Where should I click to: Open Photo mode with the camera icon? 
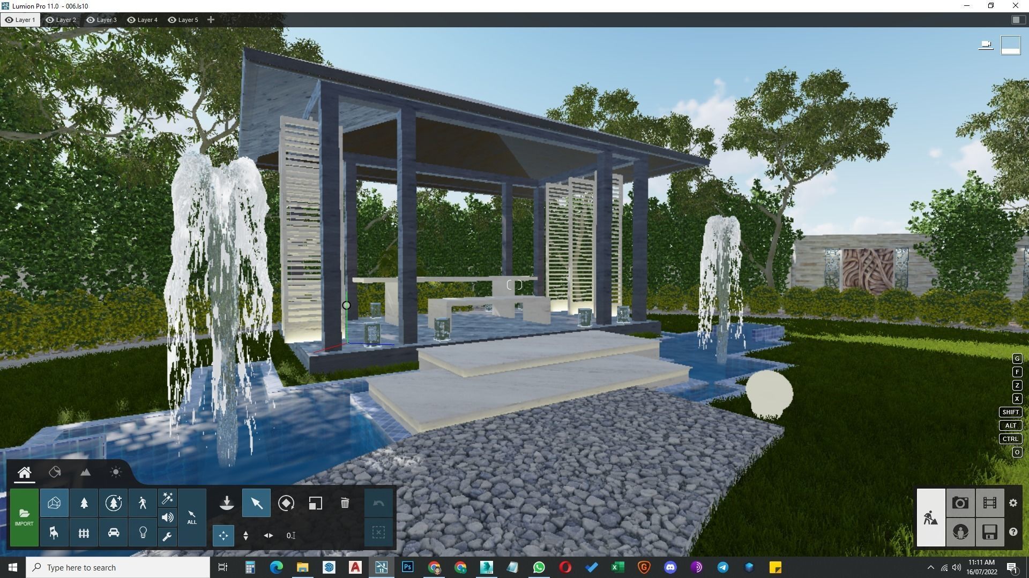[x=960, y=503]
